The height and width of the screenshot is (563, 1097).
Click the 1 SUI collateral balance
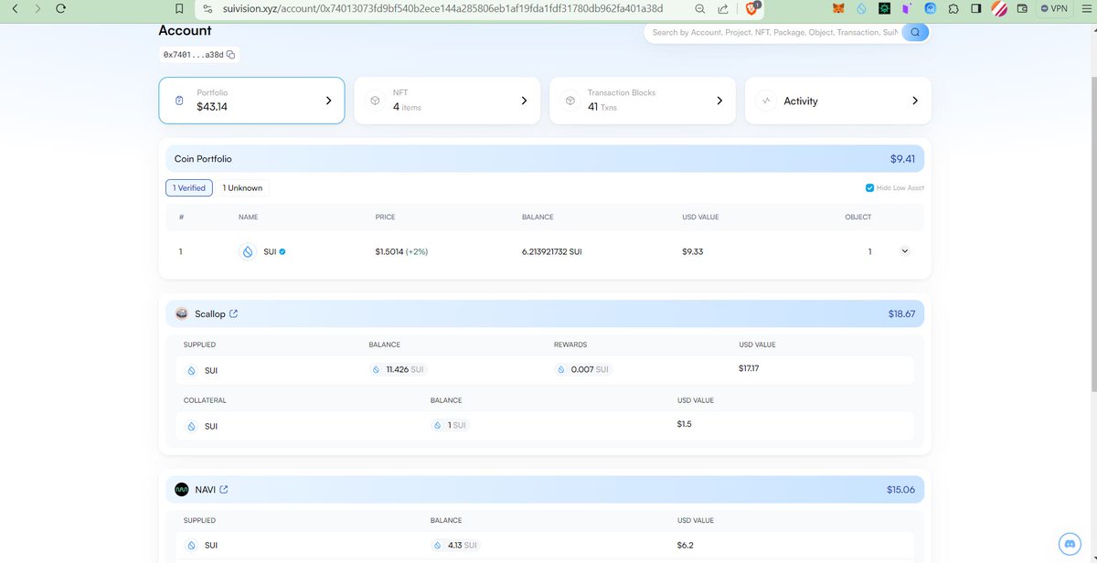pyautogui.click(x=450, y=426)
